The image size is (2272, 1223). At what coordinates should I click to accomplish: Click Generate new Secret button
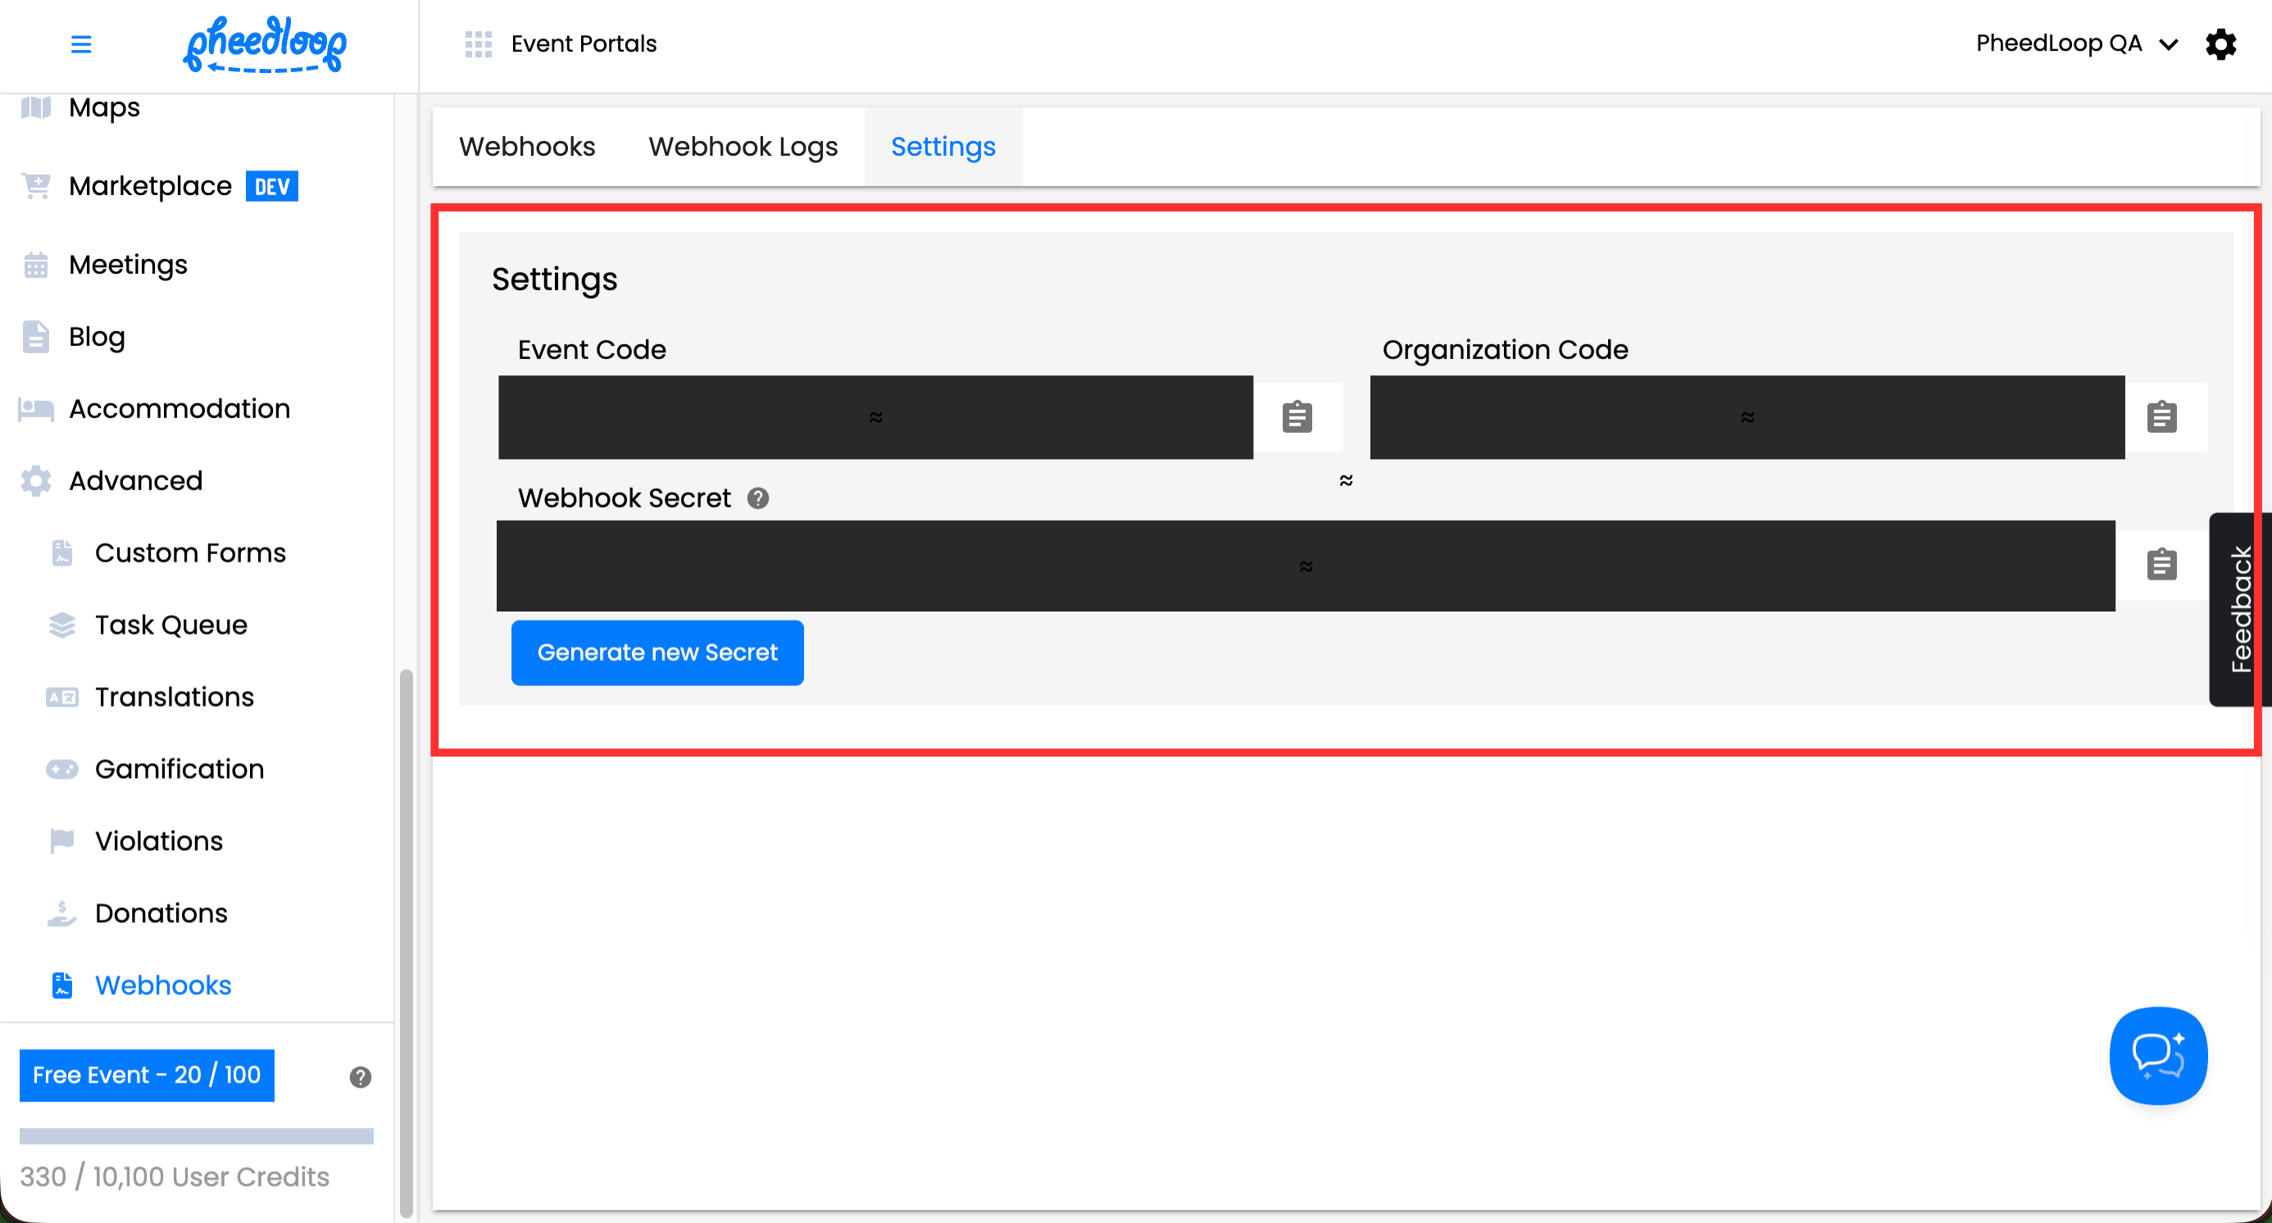pos(657,652)
